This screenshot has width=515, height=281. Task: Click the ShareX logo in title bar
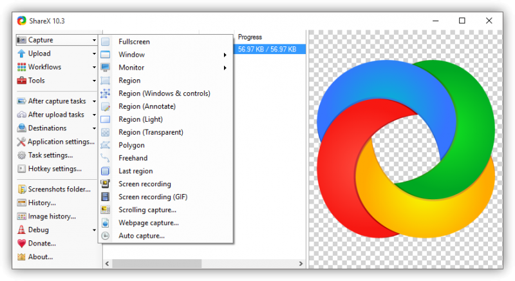pos(22,21)
